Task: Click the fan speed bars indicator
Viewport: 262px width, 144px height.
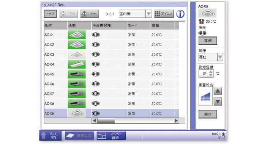Action: tap(205, 96)
